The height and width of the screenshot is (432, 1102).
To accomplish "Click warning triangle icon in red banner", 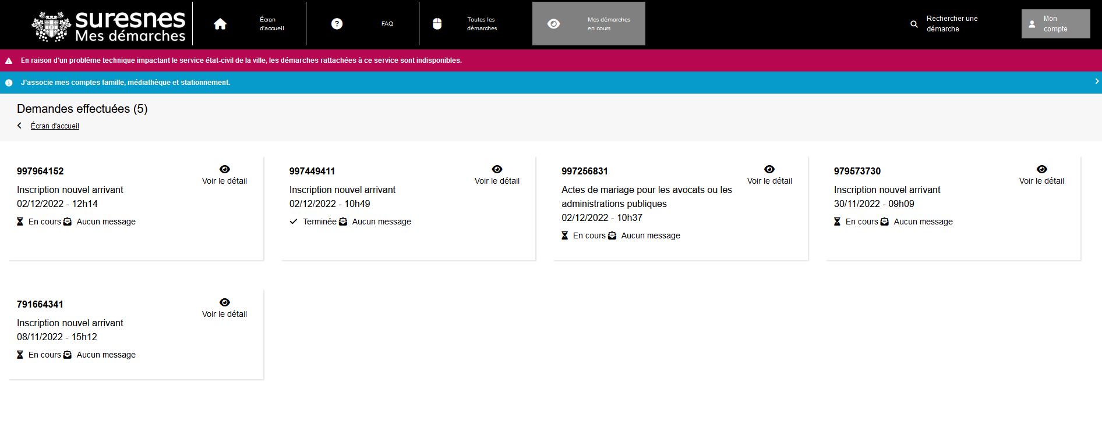I will 9,60.
